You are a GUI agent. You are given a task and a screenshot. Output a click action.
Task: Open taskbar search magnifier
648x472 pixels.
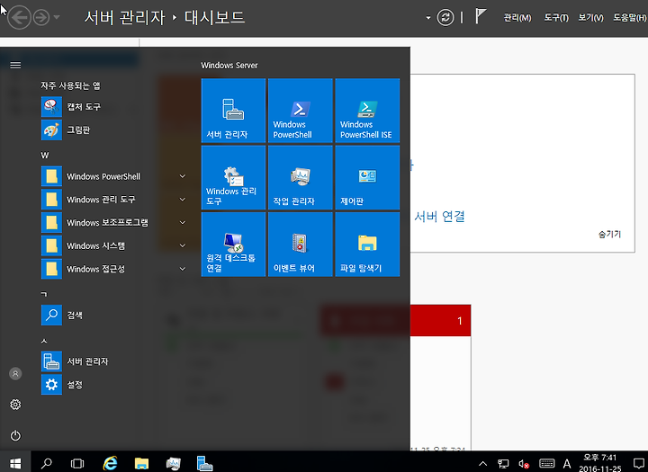[46, 463]
